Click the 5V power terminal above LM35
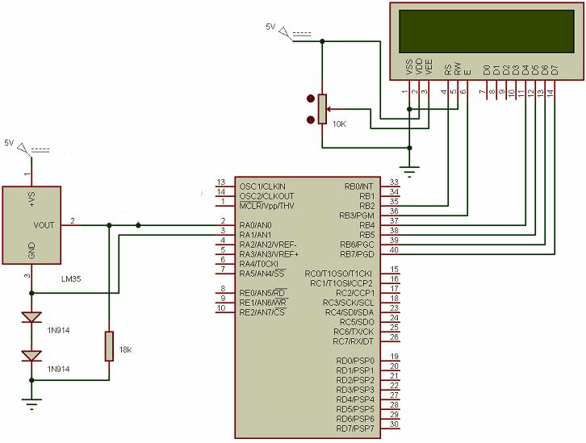 (23, 147)
